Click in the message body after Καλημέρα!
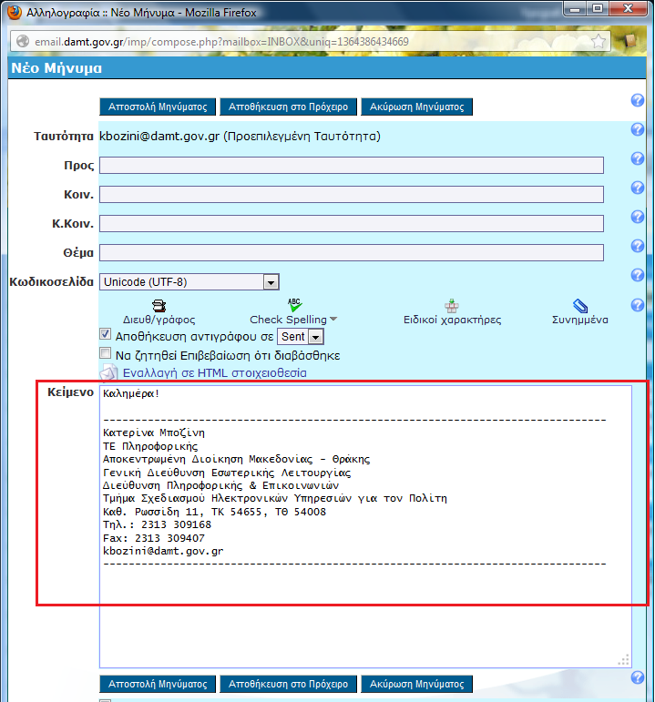Screen dimensions: 655x702 click(162, 393)
